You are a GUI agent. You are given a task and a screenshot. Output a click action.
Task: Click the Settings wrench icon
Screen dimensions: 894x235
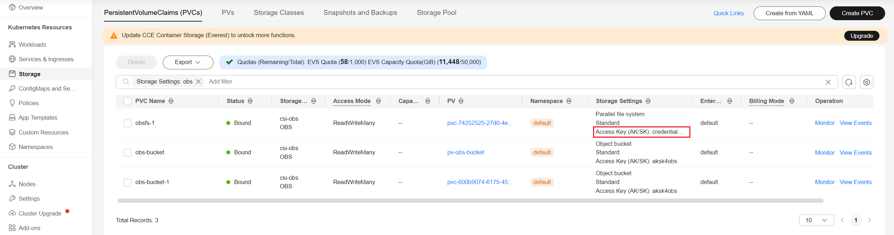pos(12,199)
